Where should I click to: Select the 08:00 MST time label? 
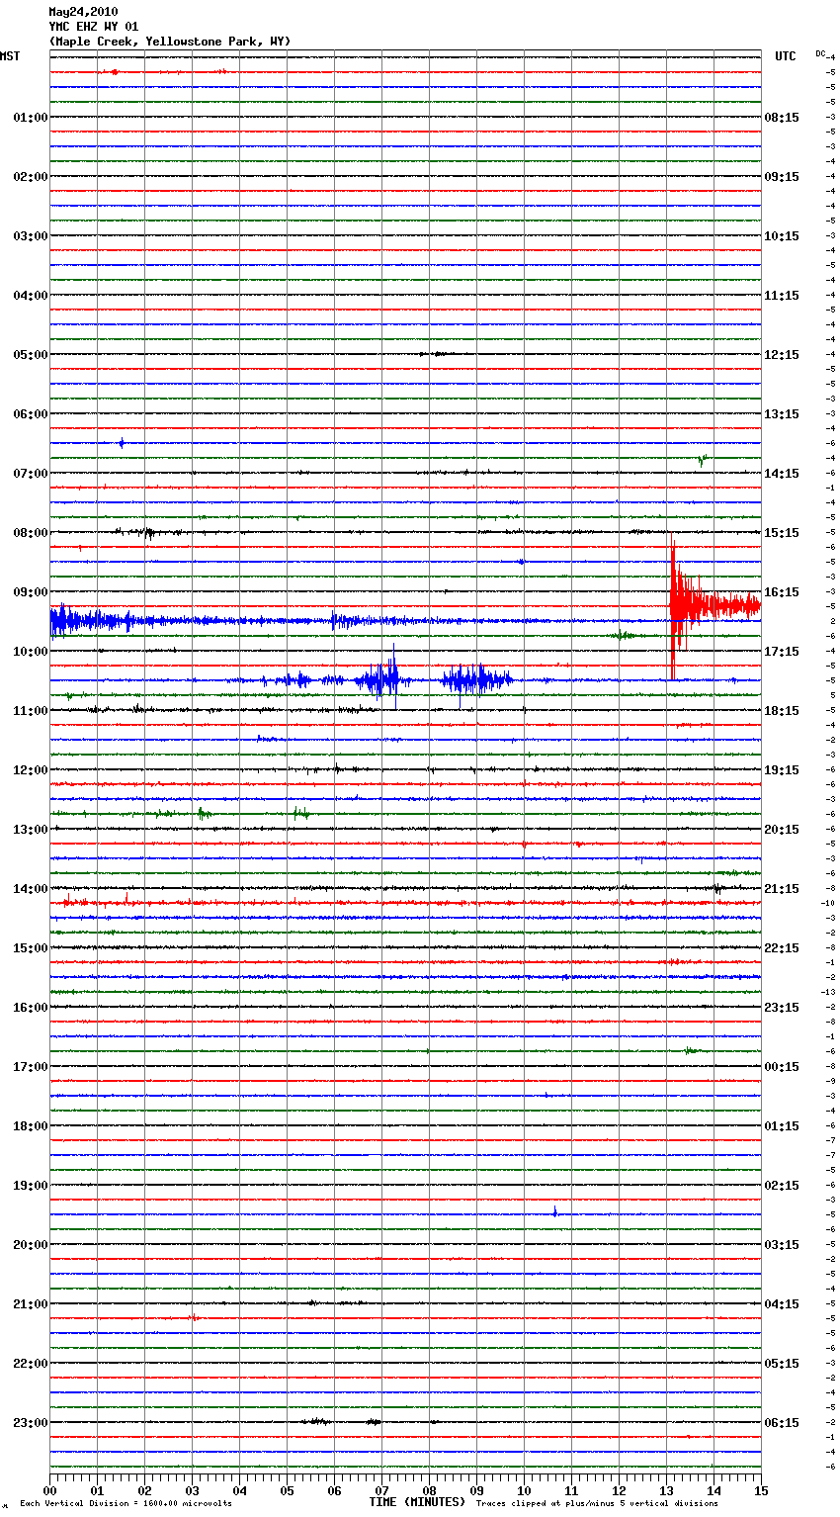pyautogui.click(x=31, y=533)
